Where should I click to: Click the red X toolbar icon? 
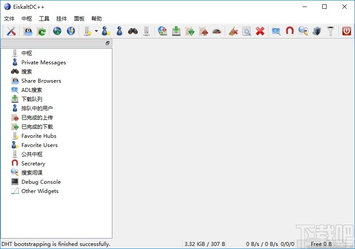[x=260, y=31]
